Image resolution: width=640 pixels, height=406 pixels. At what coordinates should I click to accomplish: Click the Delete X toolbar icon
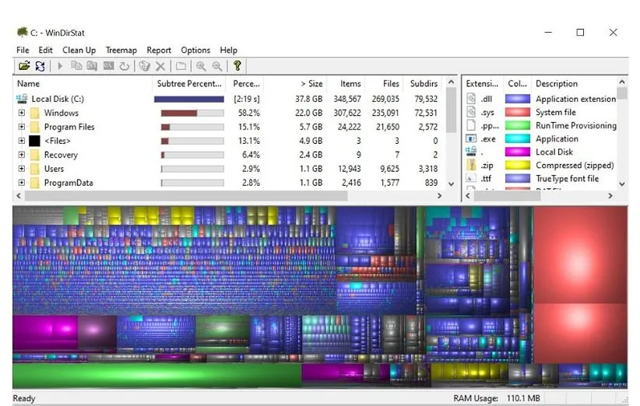160,67
